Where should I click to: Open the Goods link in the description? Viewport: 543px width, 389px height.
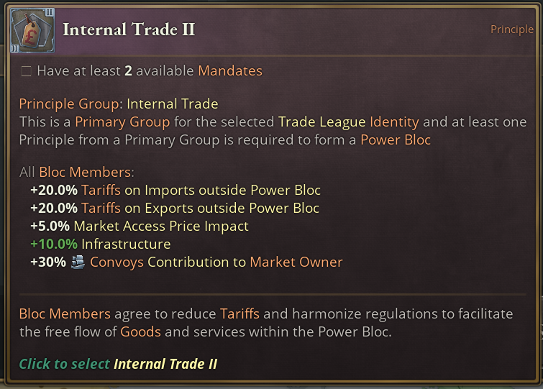(x=140, y=332)
